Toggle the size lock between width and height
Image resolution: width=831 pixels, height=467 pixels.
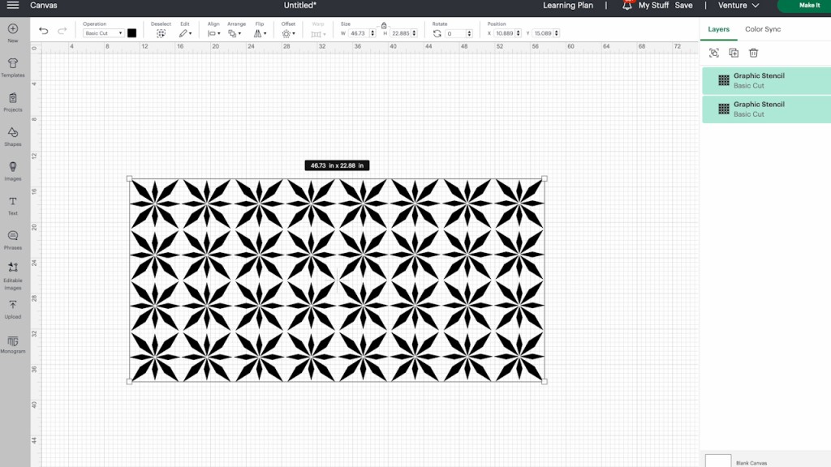point(381,25)
